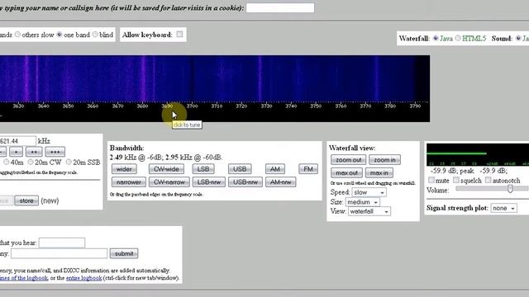Click the waterfall zoom out button
Screen dimensions: 529x297
coord(348,160)
